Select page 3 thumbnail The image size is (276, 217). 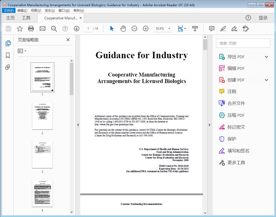point(42,155)
